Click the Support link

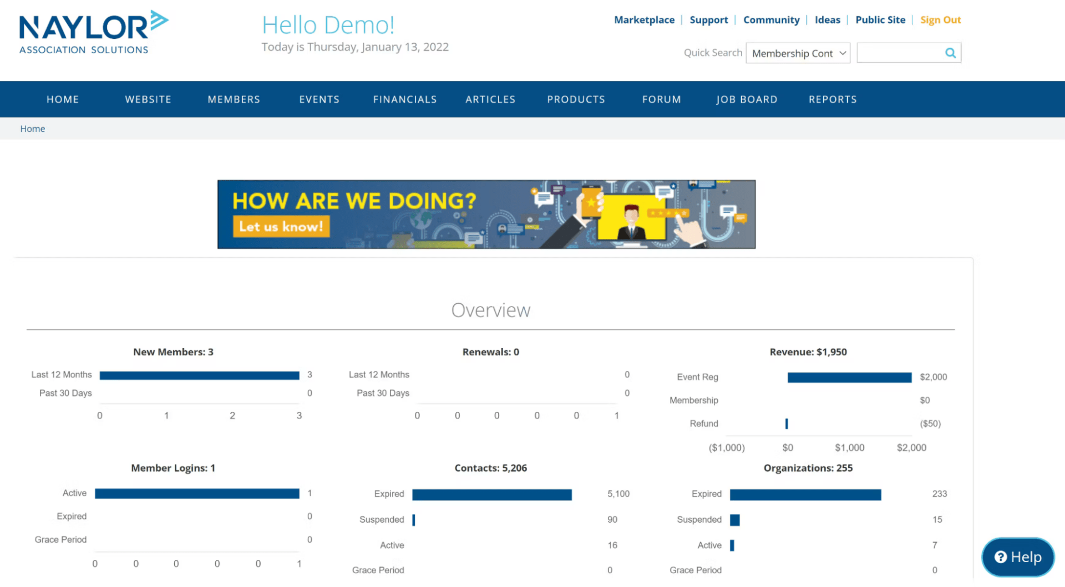click(708, 19)
